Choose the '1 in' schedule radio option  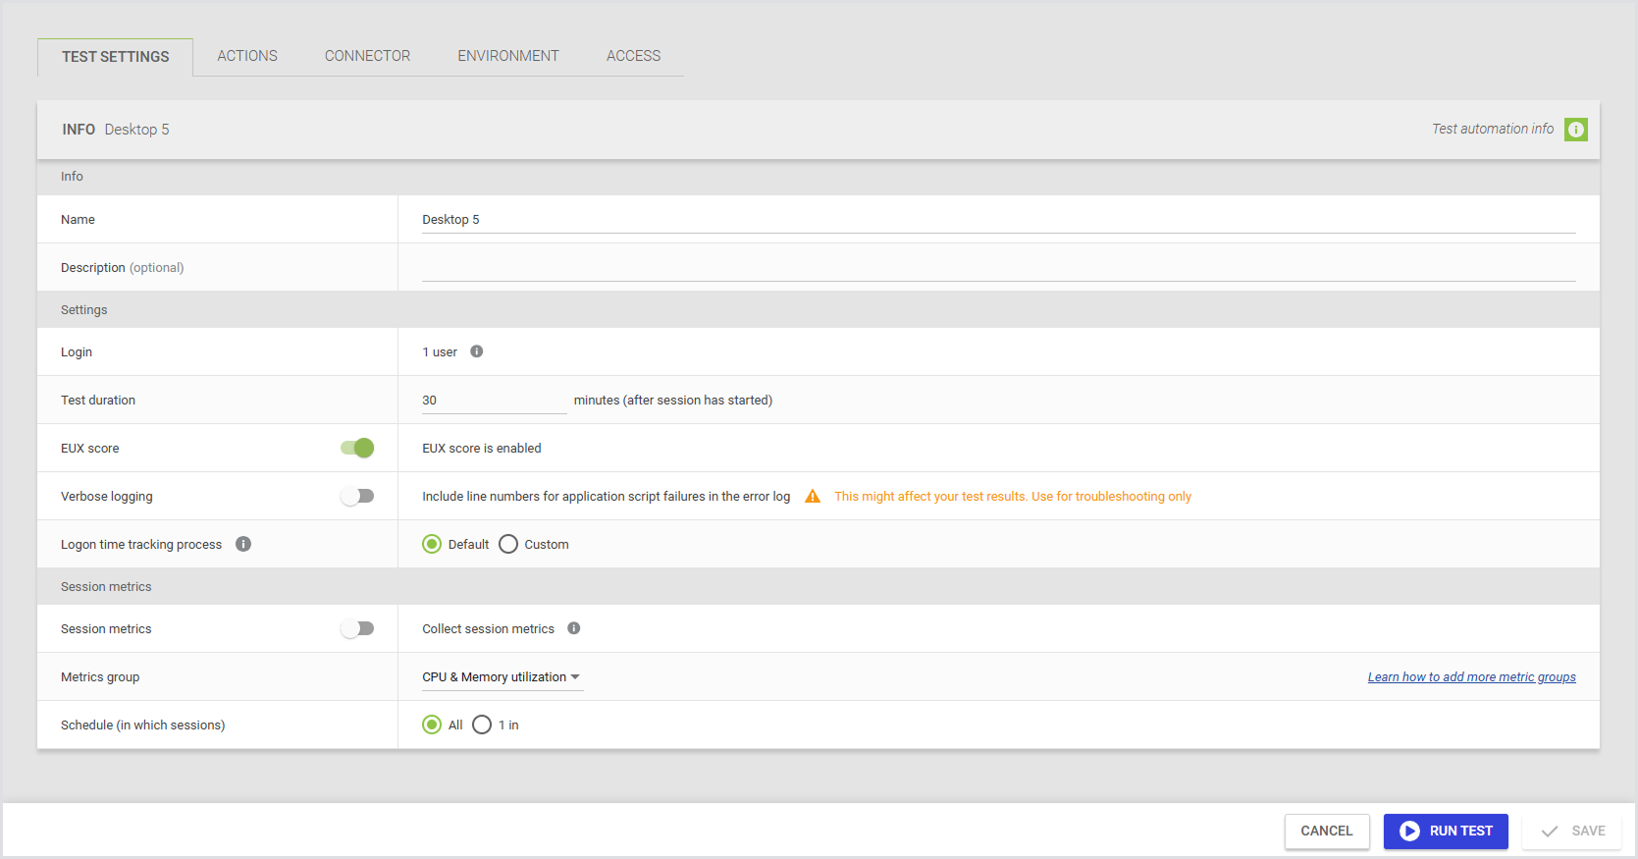(x=482, y=725)
